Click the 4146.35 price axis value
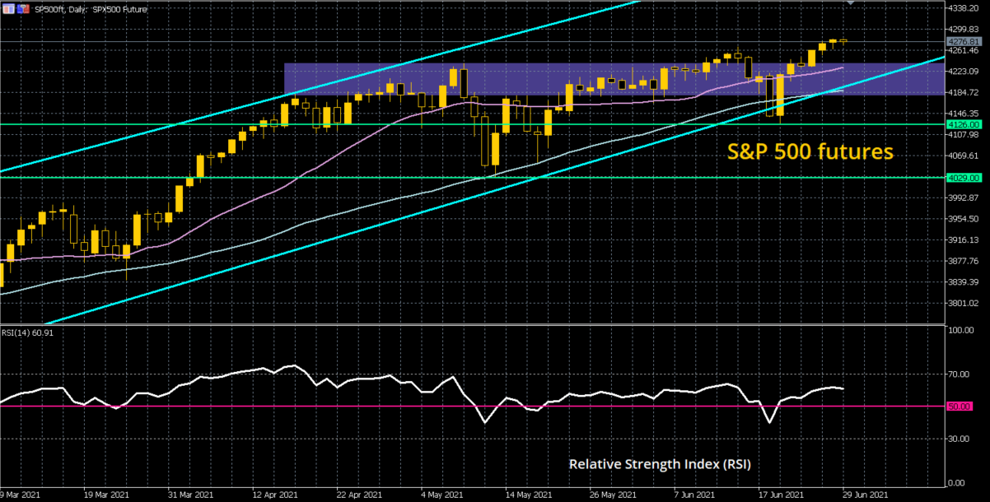The image size is (990, 502). 964,114
